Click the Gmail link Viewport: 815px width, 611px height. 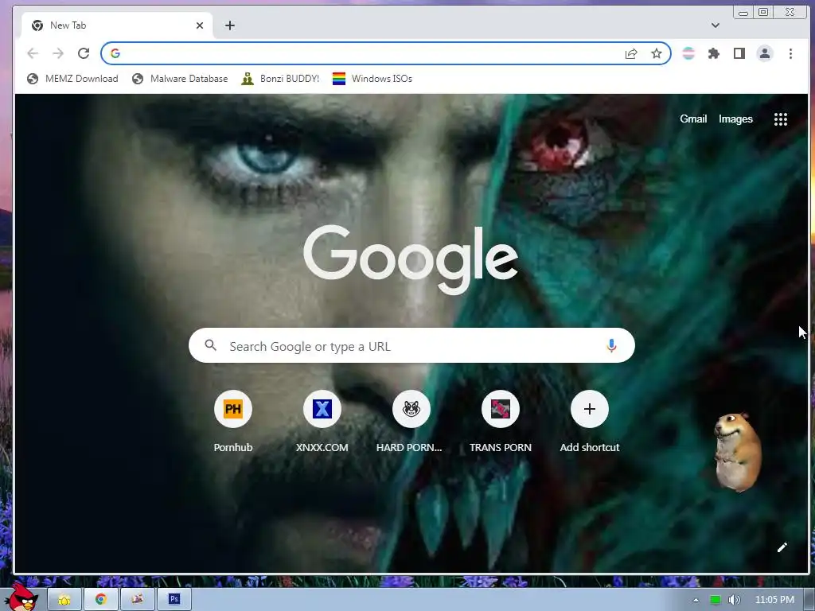(693, 119)
